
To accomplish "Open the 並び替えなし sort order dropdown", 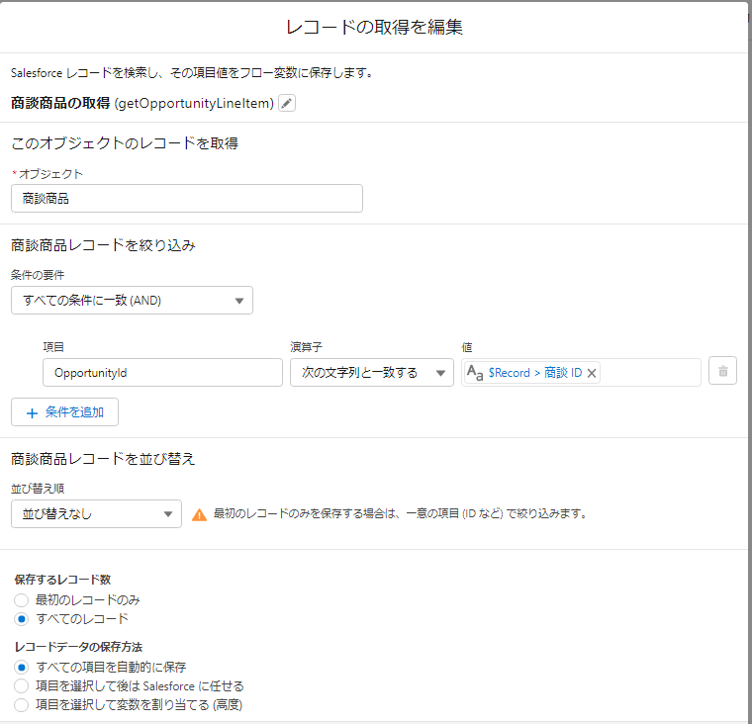I will [x=96, y=514].
